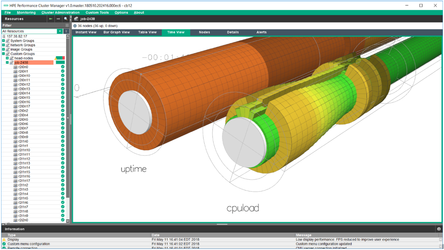The image size is (444, 250).
Task: Click the green status check for r2i2n0
Action: pos(63,220)
